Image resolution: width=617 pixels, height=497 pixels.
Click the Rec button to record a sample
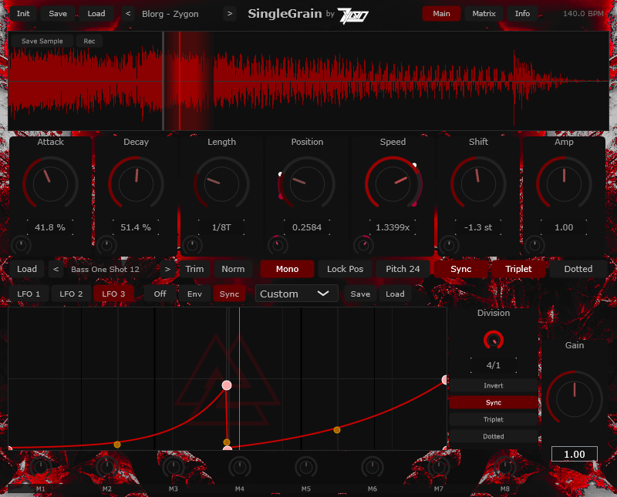click(89, 41)
